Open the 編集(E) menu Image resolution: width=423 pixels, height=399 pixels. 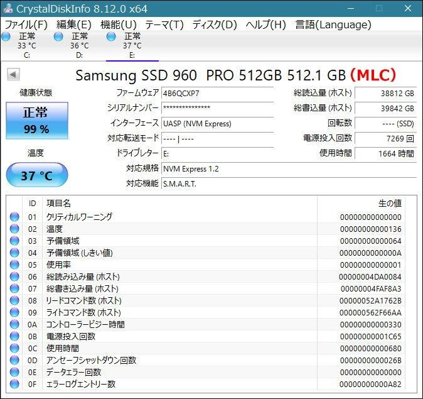point(74,25)
